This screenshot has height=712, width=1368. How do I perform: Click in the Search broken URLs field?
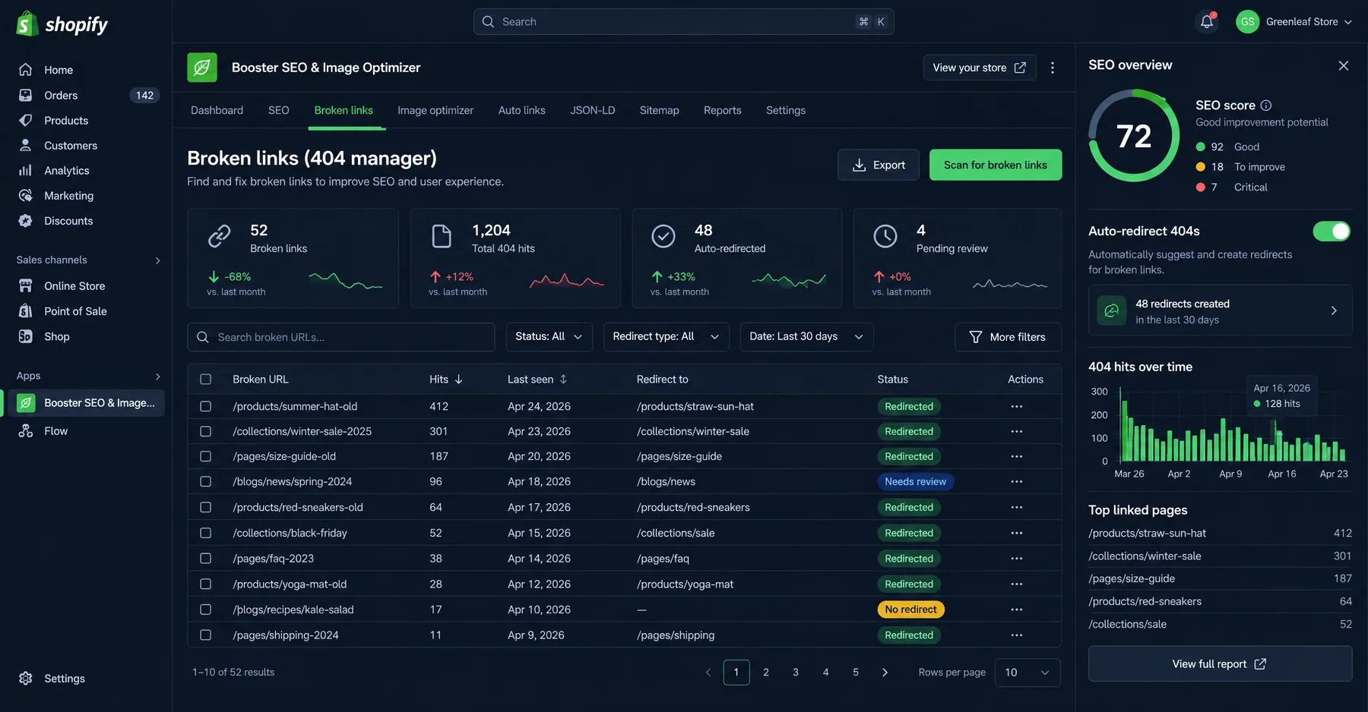[x=340, y=336]
